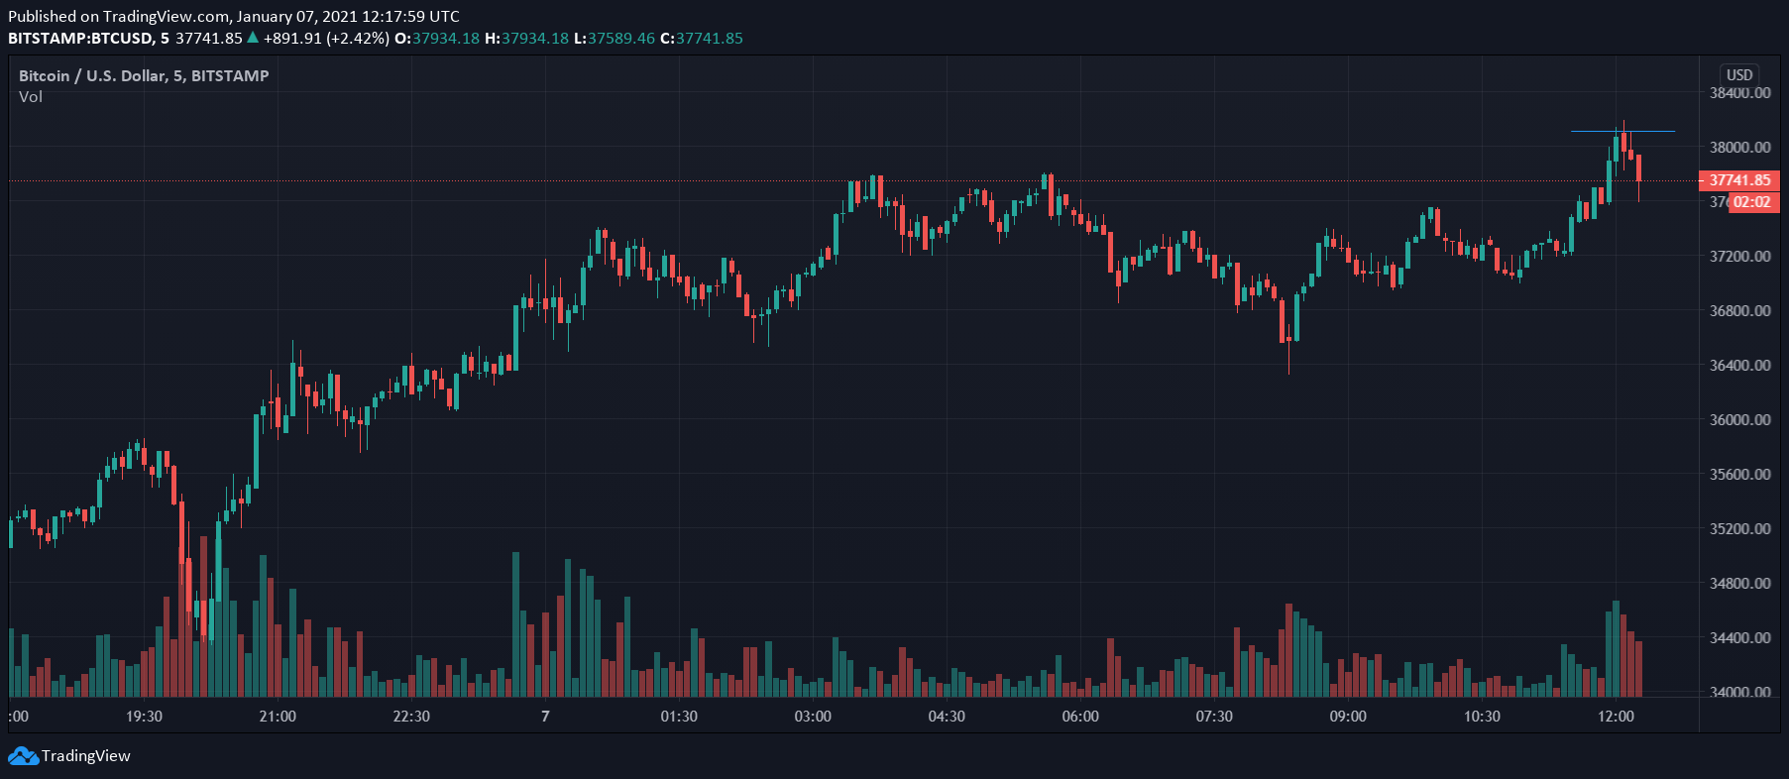Click the USD currency button
The width and height of the screenshot is (1789, 779).
point(1739,75)
